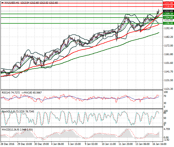Viewport: 174px width, 147px height.
Task: Select the 1222.00 red price level label
Action: (168, 3)
